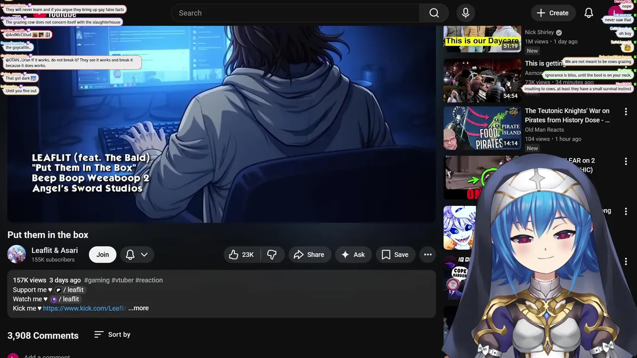Click the Nick Shirley channel name
Viewport: 637px width, 358px height.
tap(539, 32)
